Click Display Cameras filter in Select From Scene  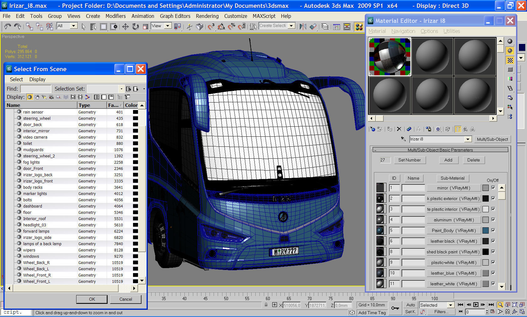pyautogui.click(x=51, y=97)
